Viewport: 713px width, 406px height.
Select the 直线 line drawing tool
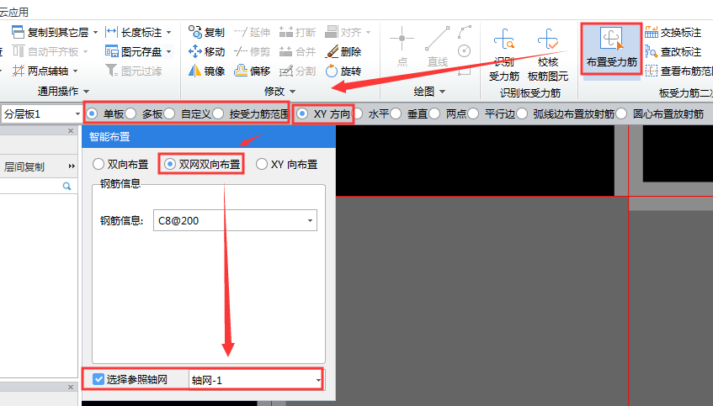coord(438,47)
